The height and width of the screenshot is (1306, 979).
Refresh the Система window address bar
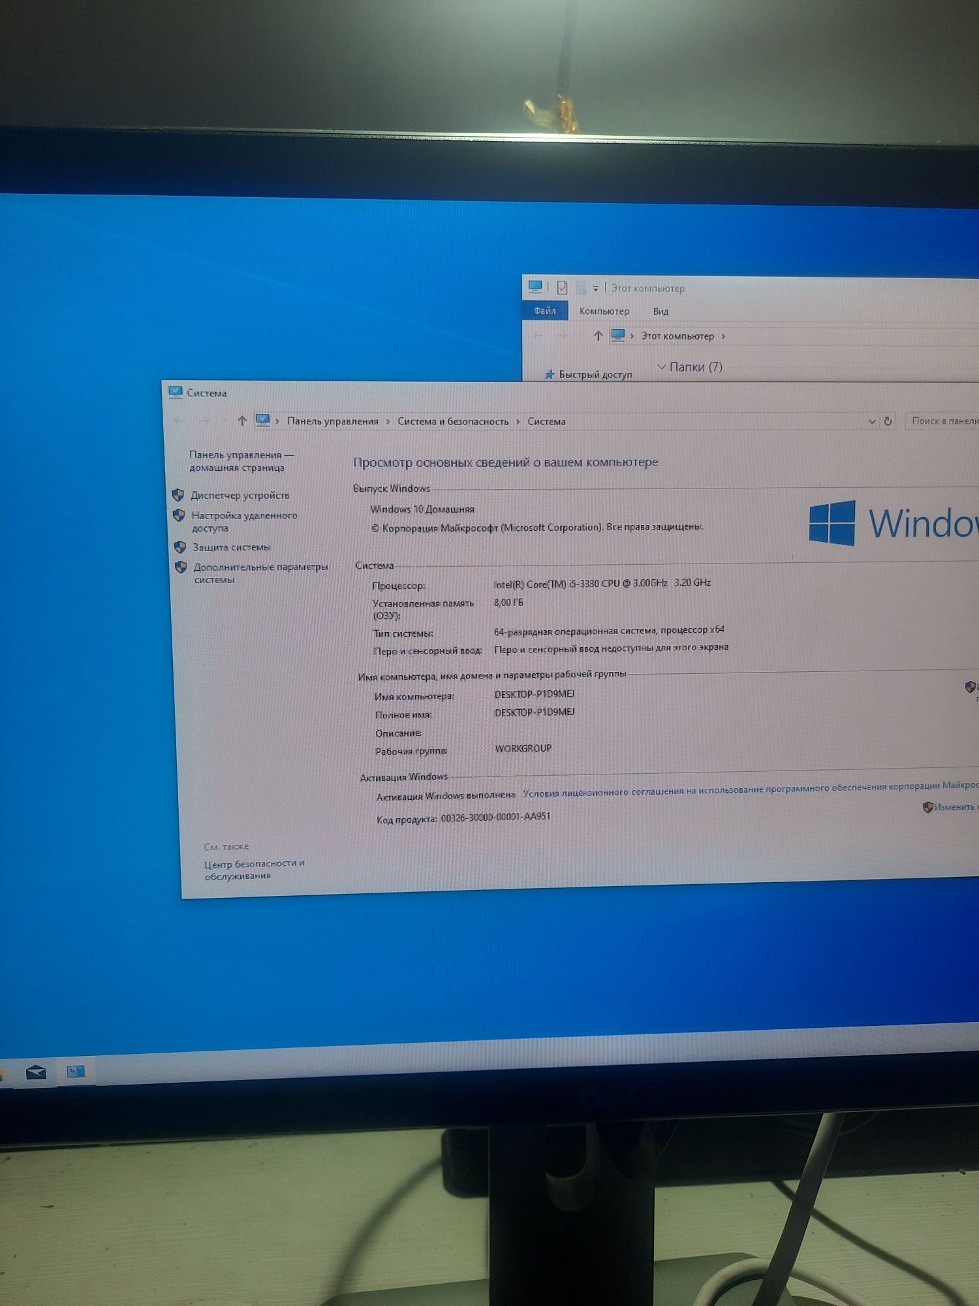[x=888, y=422]
